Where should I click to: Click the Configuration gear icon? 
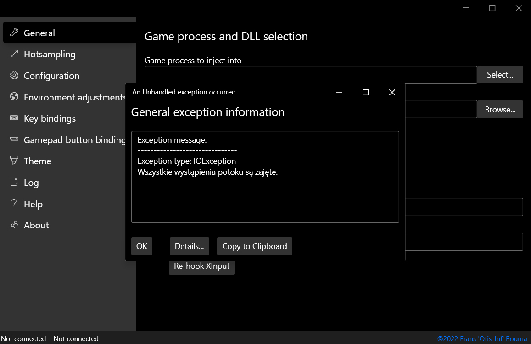(14, 75)
